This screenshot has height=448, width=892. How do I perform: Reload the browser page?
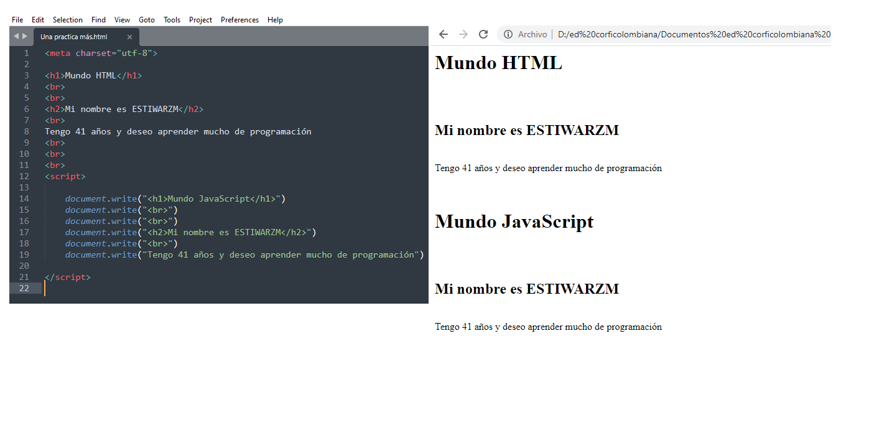[x=483, y=34]
